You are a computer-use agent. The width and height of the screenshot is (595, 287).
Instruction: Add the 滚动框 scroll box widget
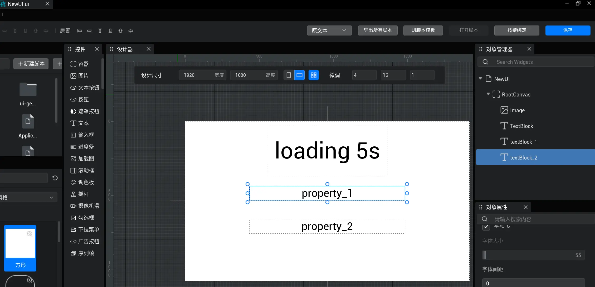(x=82, y=171)
